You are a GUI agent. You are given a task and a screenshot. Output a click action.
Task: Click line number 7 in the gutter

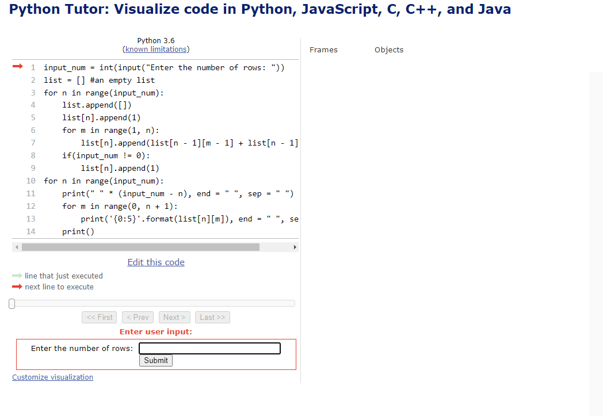[x=33, y=143]
